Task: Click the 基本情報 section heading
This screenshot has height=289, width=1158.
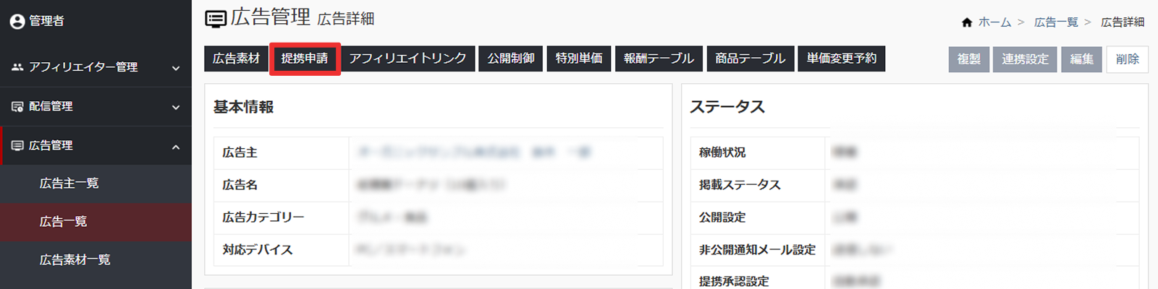Action: click(244, 107)
